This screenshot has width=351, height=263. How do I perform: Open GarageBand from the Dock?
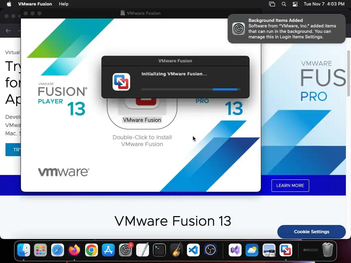(177, 250)
